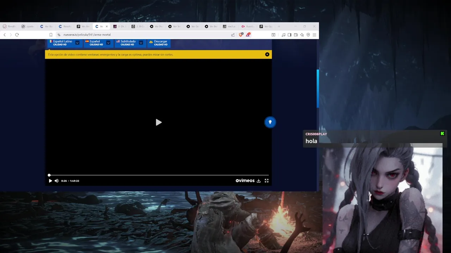Share the page via share icon

[x=233, y=35]
